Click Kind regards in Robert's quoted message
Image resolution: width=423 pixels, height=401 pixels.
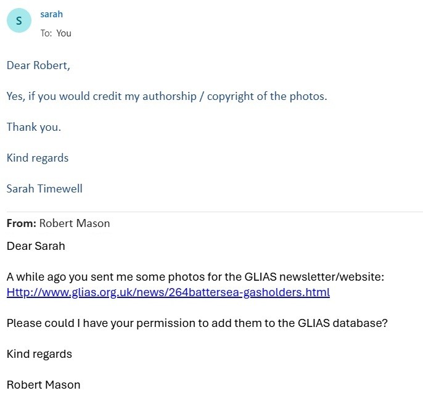39,354
